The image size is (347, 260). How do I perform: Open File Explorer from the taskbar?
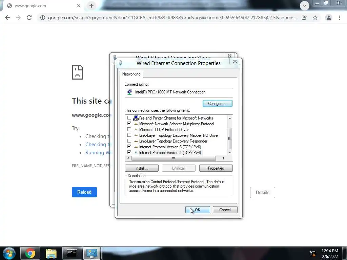pyautogui.click(x=51, y=253)
